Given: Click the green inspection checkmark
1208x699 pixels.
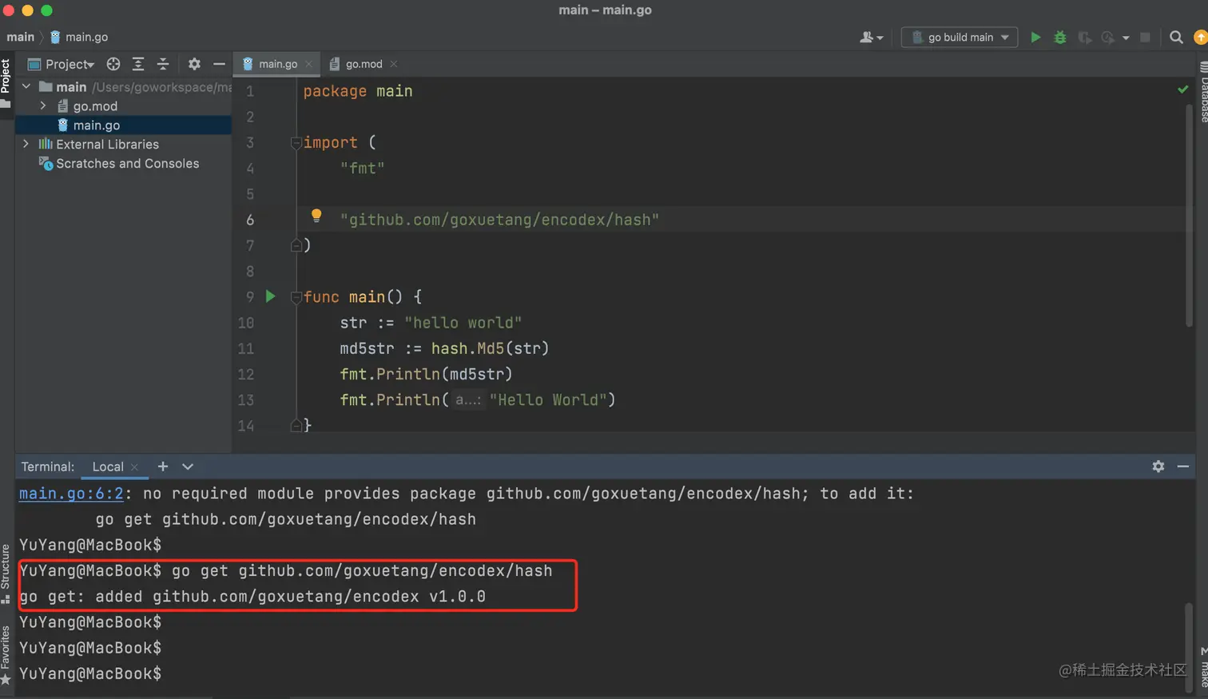Looking at the screenshot, I should coord(1183,89).
